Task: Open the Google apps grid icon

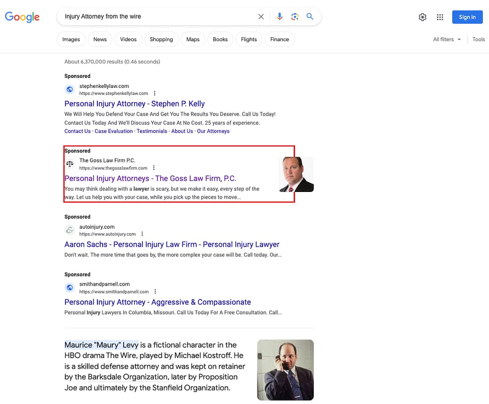Action: 440,17
